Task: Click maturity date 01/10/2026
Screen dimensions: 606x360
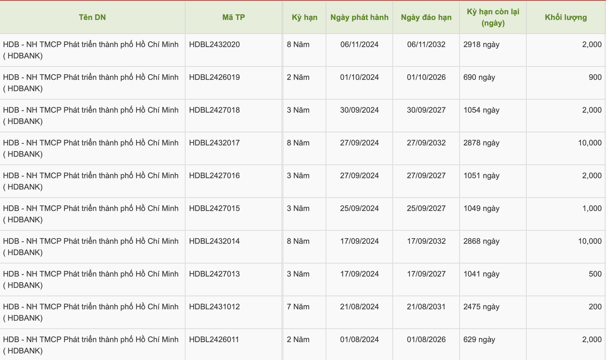Action: click(426, 77)
